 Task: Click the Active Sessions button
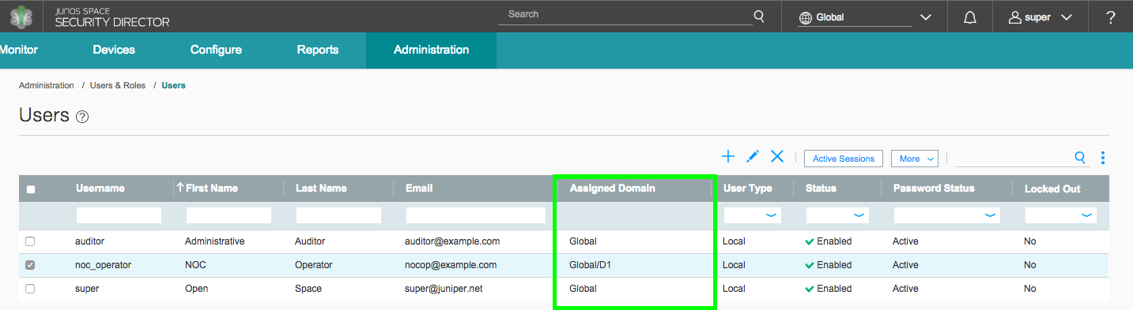tap(844, 159)
